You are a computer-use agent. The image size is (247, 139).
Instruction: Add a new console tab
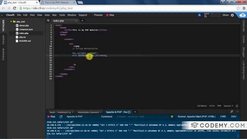tap(135, 112)
